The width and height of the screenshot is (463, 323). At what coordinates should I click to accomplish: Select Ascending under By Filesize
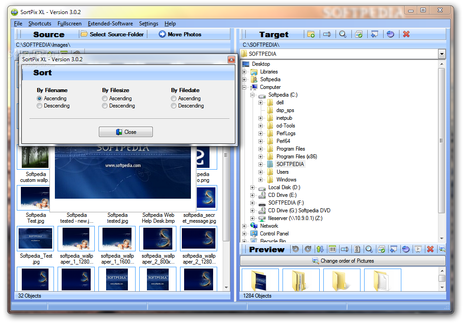105,98
